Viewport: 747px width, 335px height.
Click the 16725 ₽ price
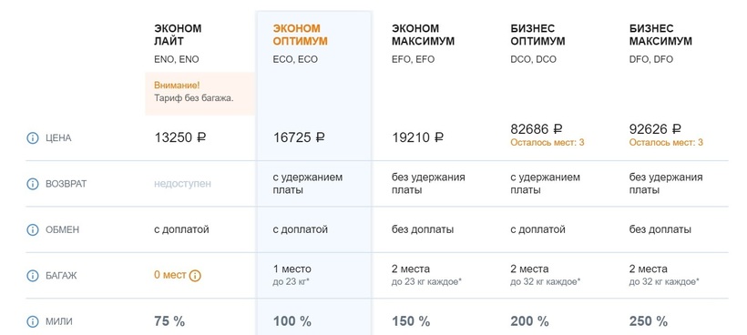[299, 138]
